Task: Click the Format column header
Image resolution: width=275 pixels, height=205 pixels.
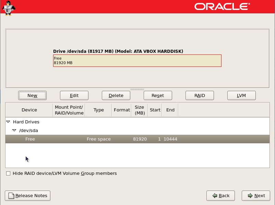Action: click(x=121, y=110)
